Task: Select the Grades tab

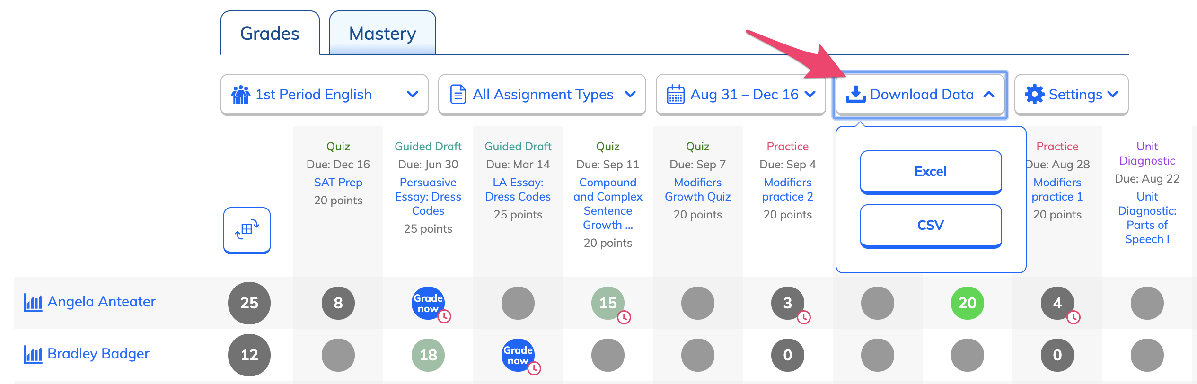Action: pos(270,33)
